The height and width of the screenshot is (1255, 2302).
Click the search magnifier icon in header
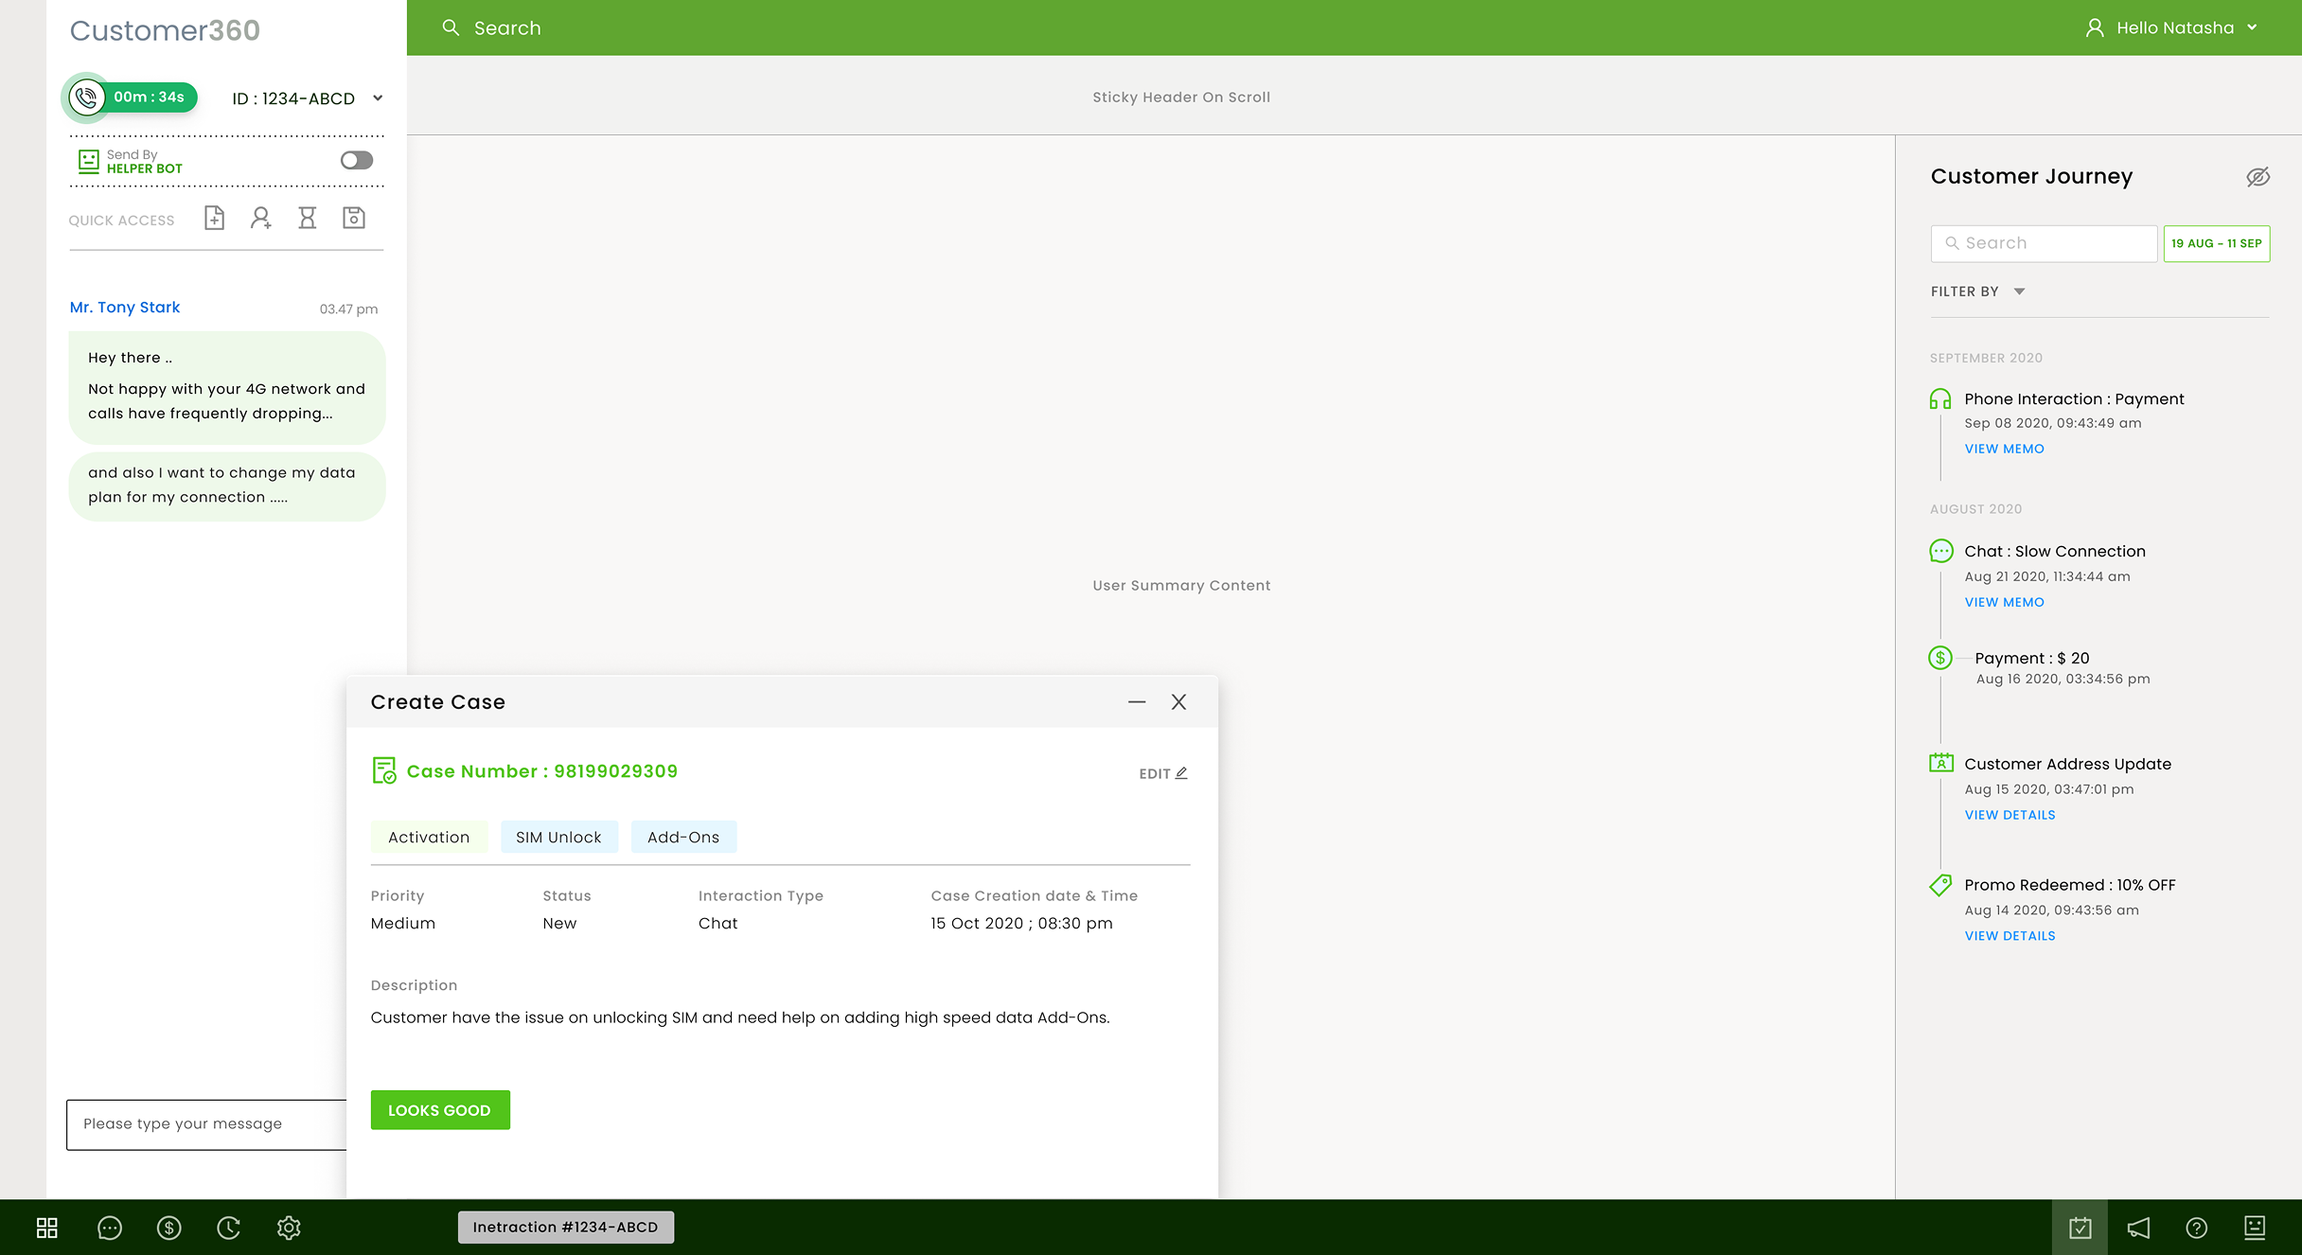coord(452,28)
